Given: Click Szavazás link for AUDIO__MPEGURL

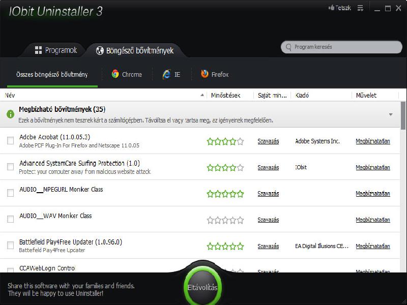Looking at the screenshot, I should coord(268,194).
